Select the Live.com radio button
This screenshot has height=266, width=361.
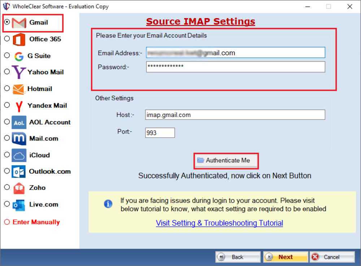tap(7, 204)
